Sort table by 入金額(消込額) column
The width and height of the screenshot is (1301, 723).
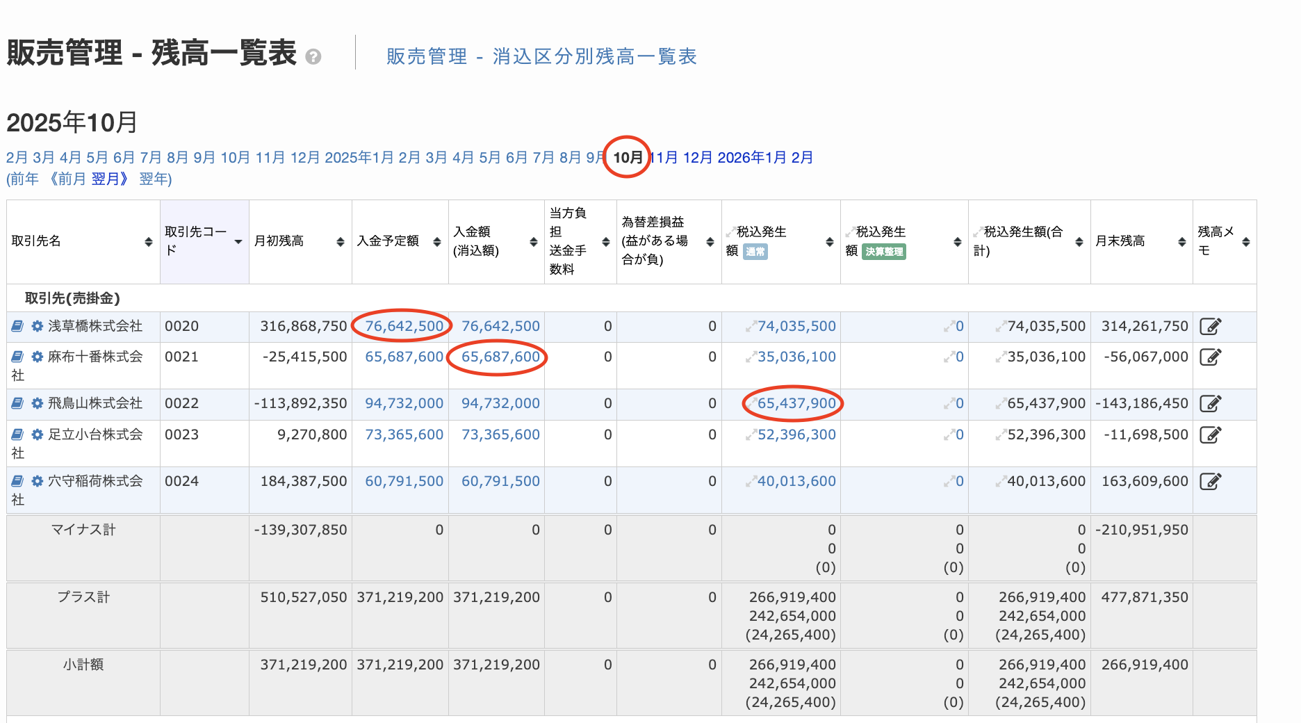(x=534, y=242)
